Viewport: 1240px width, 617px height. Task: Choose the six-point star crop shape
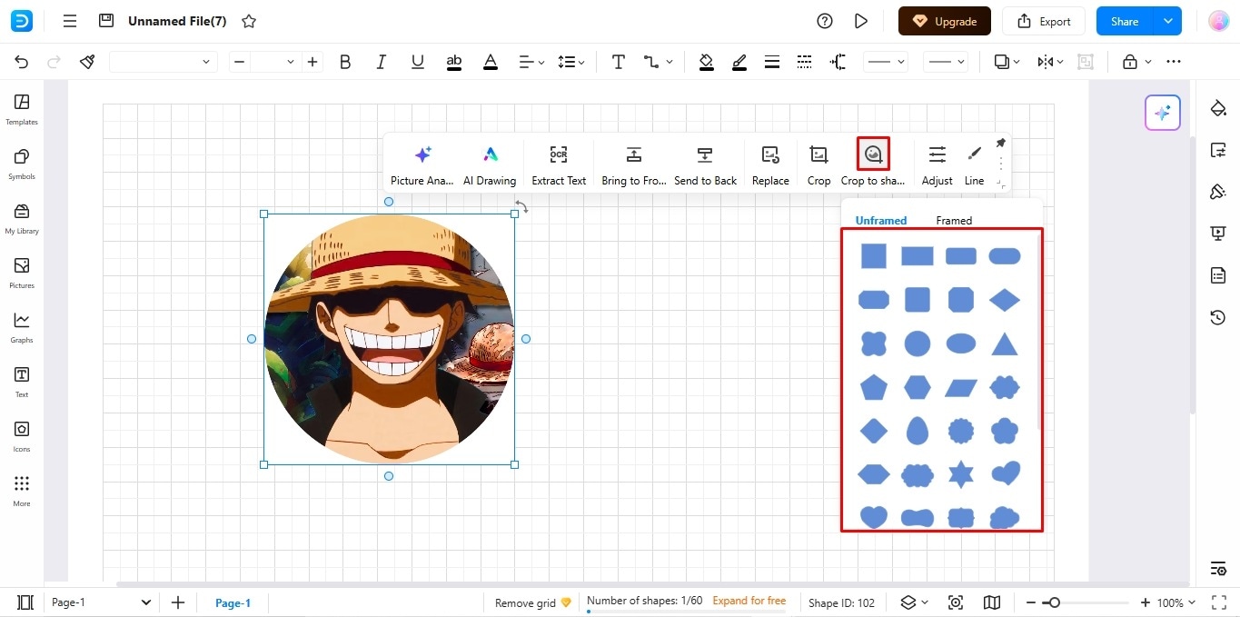(961, 473)
